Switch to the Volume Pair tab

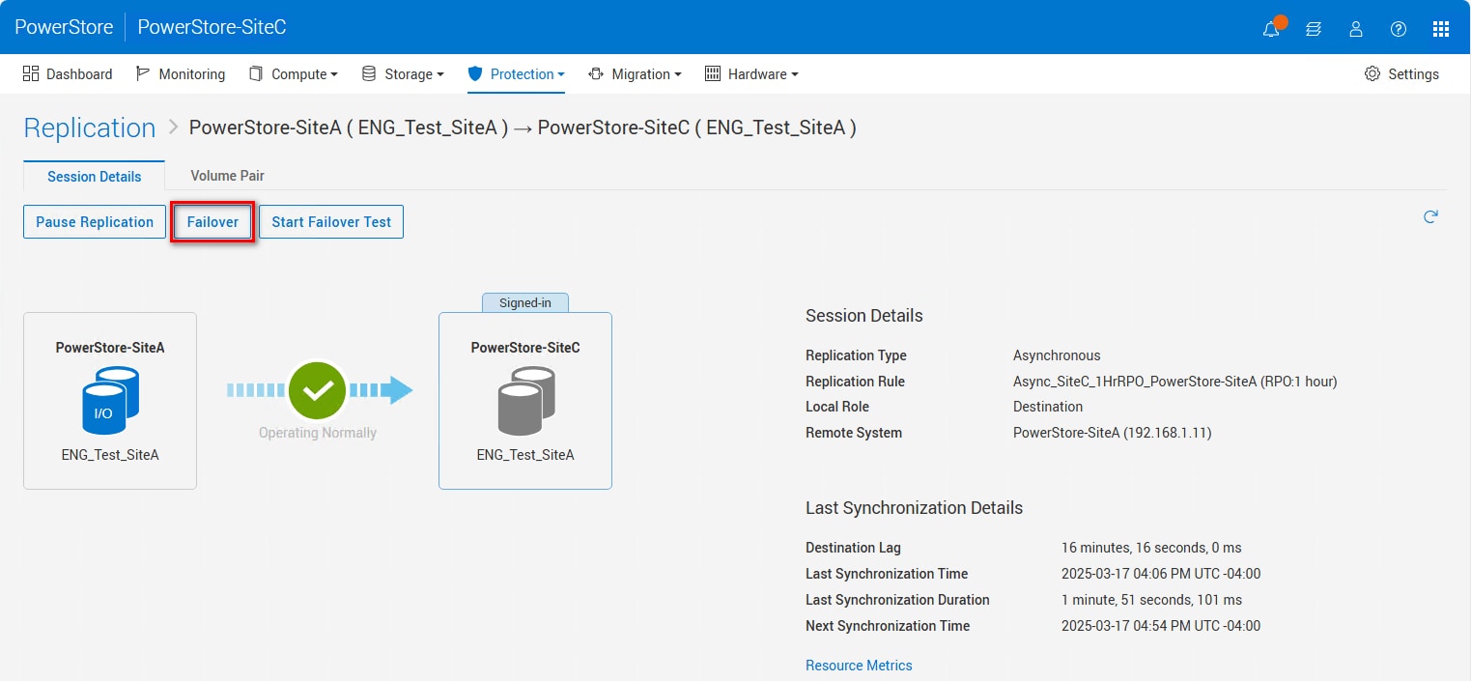pos(227,176)
